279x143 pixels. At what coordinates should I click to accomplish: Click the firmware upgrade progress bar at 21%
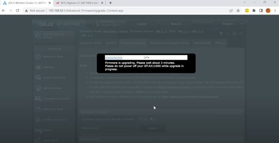click(x=146, y=57)
